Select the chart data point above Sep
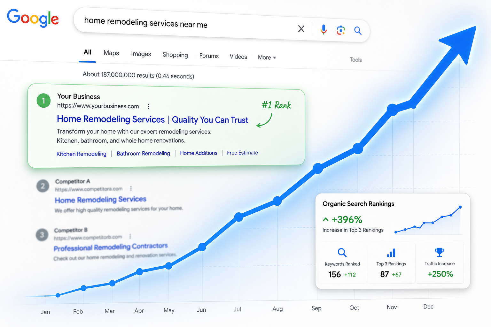The height and width of the screenshot is (327, 491). pyautogui.click(x=318, y=168)
